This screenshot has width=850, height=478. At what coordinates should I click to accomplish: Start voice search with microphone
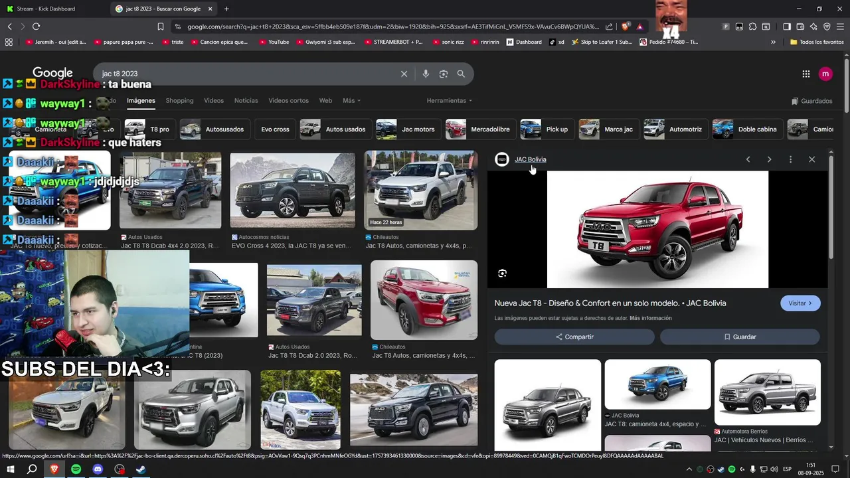pos(426,74)
